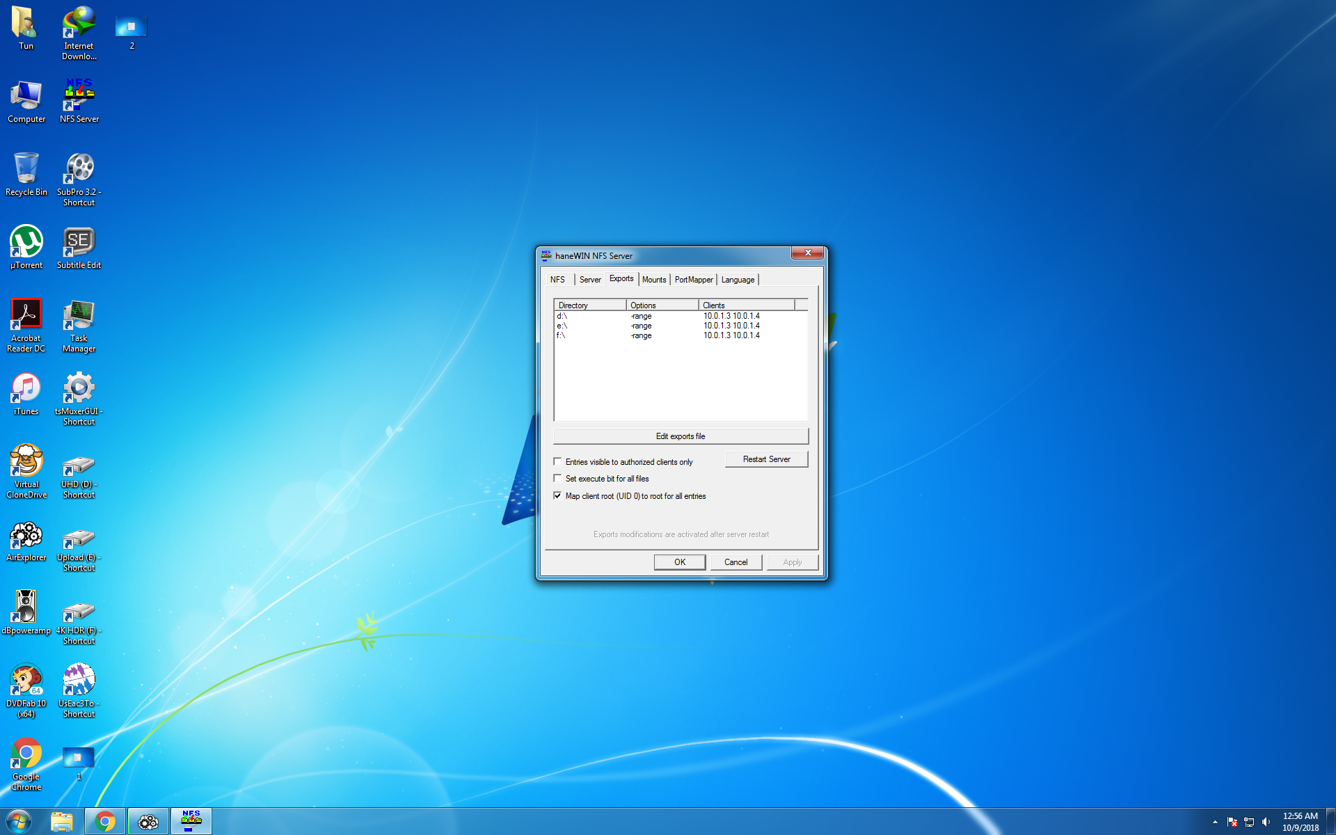Open network status tray icon
Screen dimensions: 1336x835
[x=1249, y=822]
